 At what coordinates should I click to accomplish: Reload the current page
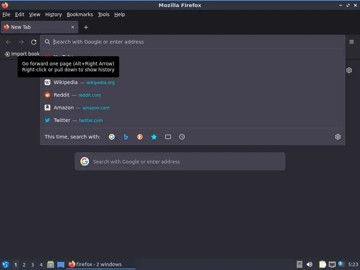point(34,42)
